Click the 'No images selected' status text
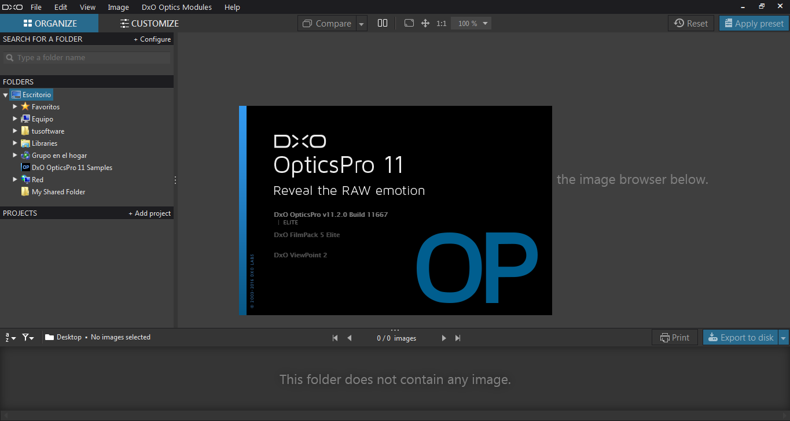The image size is (790, 421). [120, 337]
